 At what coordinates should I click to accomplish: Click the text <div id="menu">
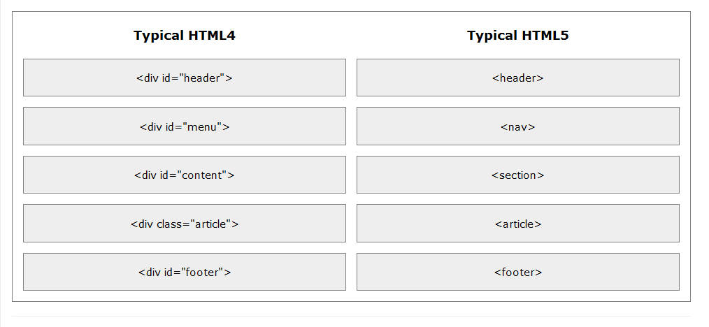click(x=185, y=126)
